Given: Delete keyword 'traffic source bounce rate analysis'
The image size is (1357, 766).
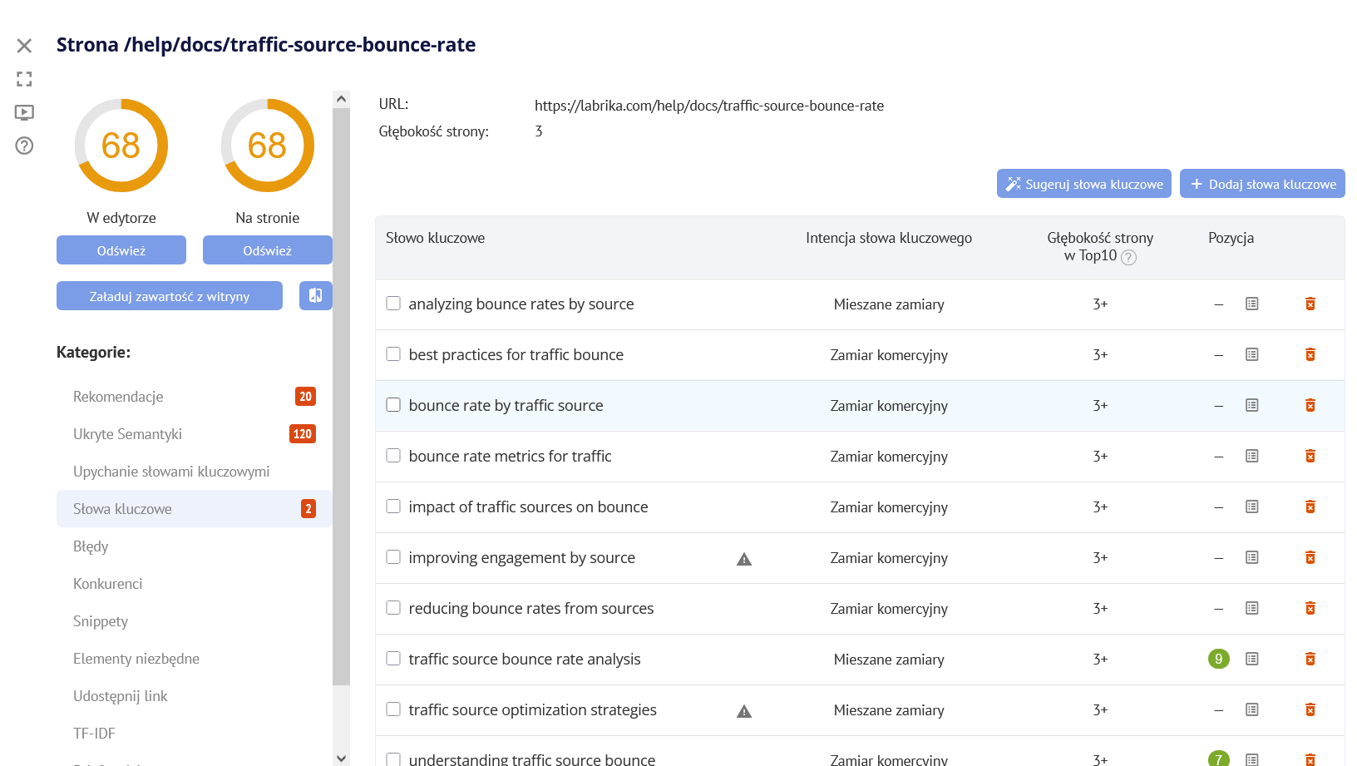Looking at the screenshot, I should (1310, 660).
